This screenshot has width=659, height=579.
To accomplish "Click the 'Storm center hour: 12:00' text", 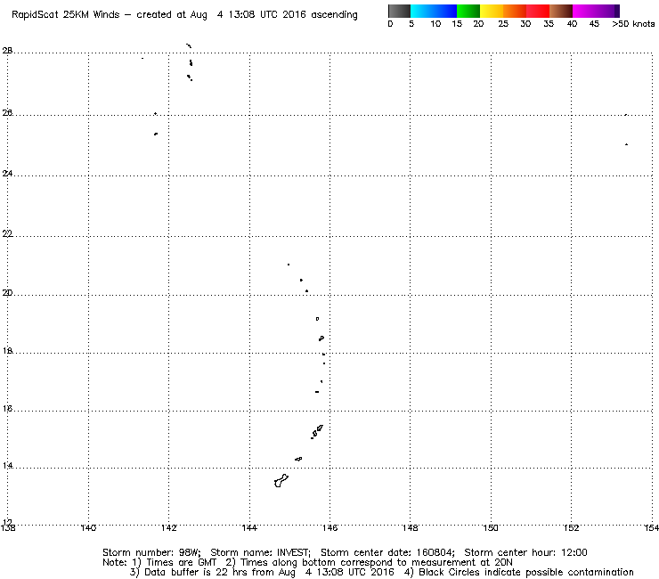I will [525, 552].
